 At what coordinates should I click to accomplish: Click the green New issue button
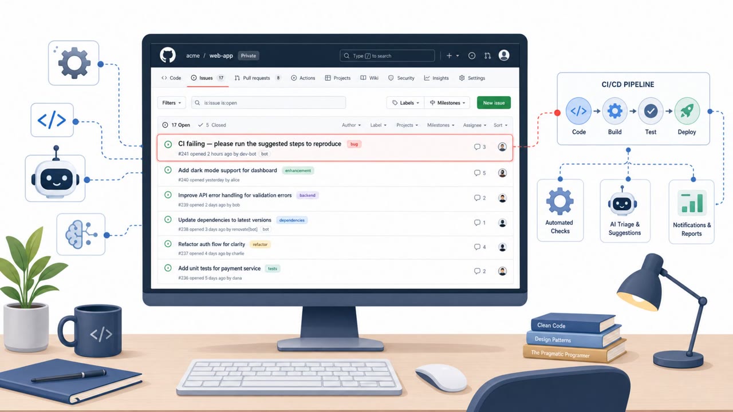[494, 103]
